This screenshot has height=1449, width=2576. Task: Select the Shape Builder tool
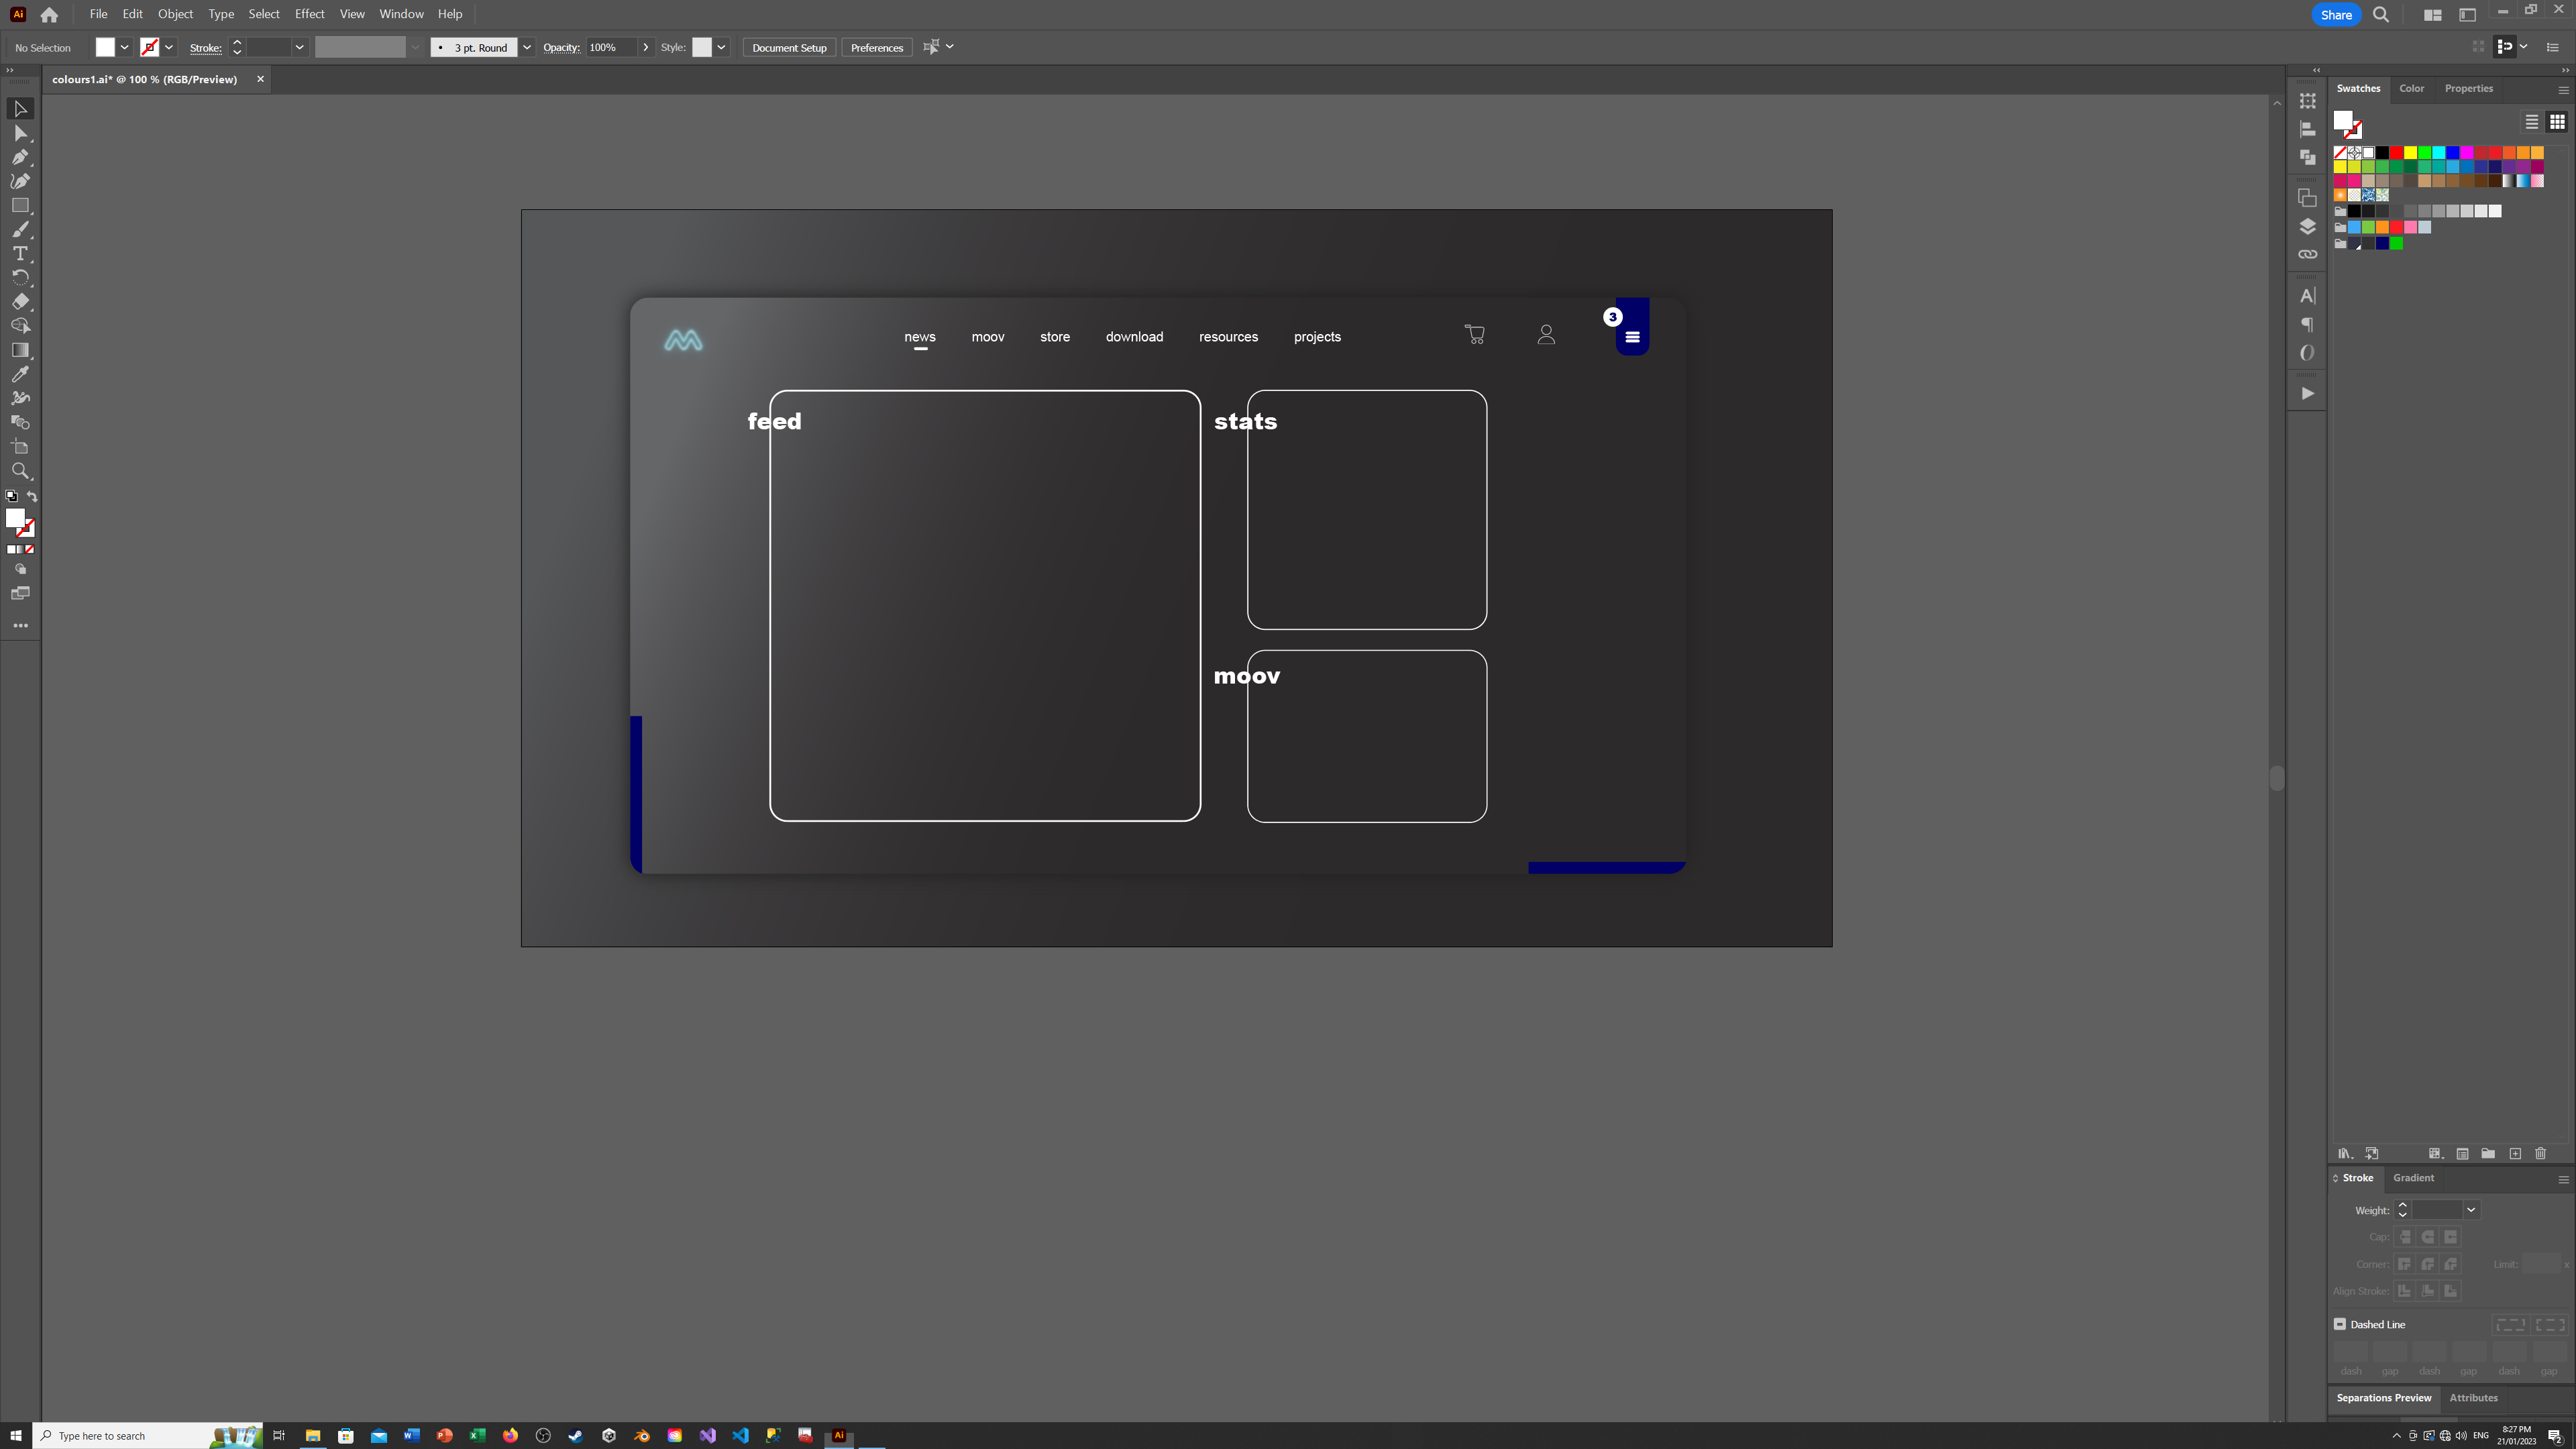(x=20, y=326)
